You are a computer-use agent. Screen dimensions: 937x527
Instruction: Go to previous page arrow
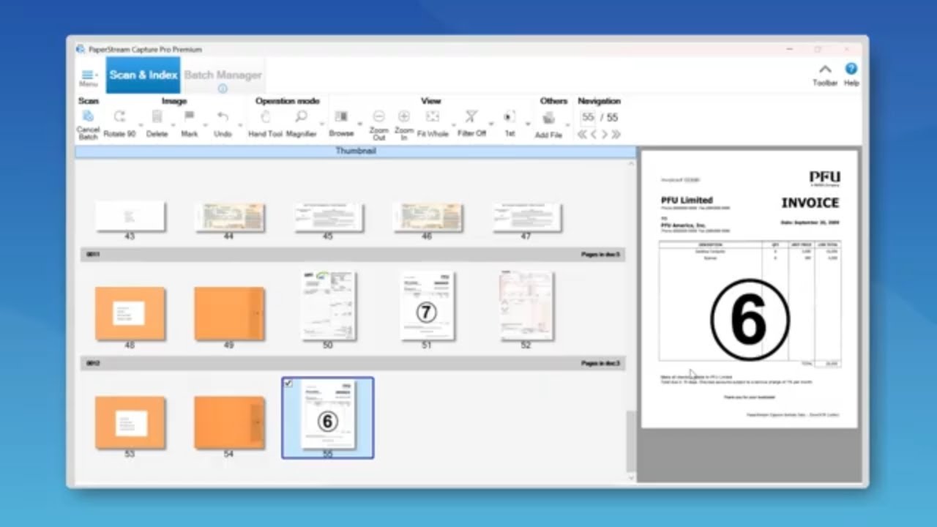594,135
